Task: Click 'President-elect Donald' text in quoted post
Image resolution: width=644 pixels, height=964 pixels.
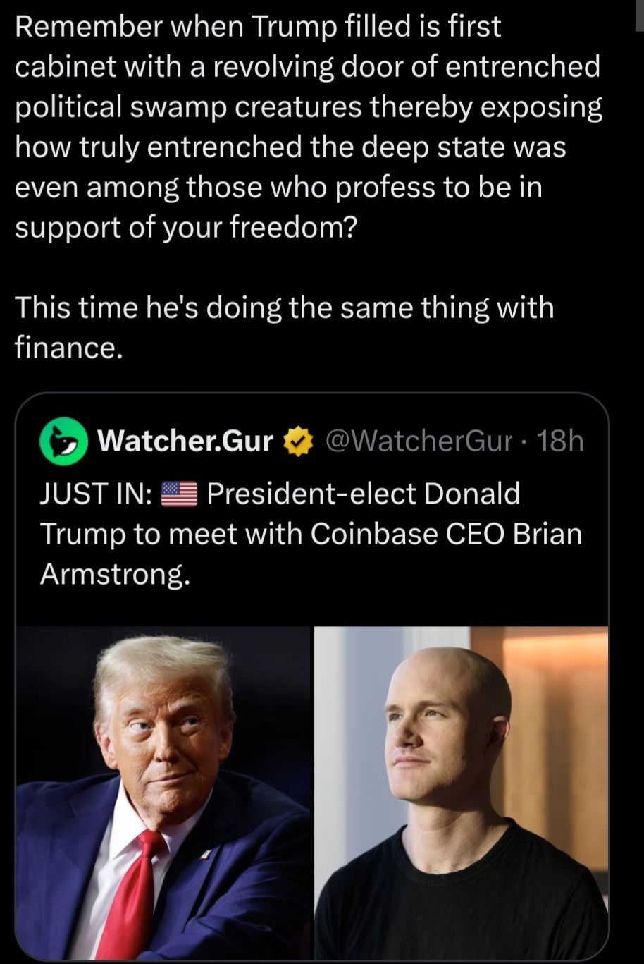Action: [x=364, y=494]
